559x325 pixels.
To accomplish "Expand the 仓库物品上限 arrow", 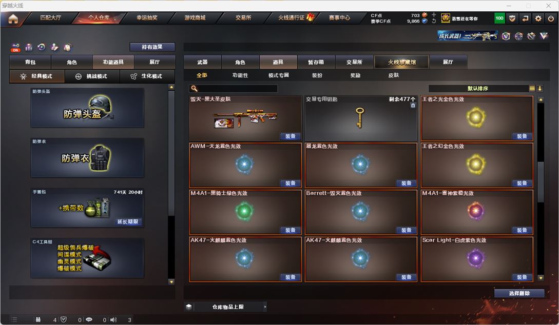I will click(x=265, y=307).
